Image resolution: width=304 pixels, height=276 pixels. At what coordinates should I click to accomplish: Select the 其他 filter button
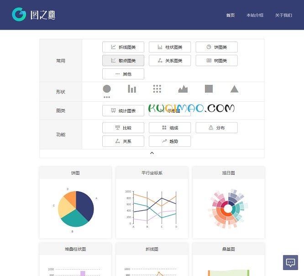click(x=123, y=74)
